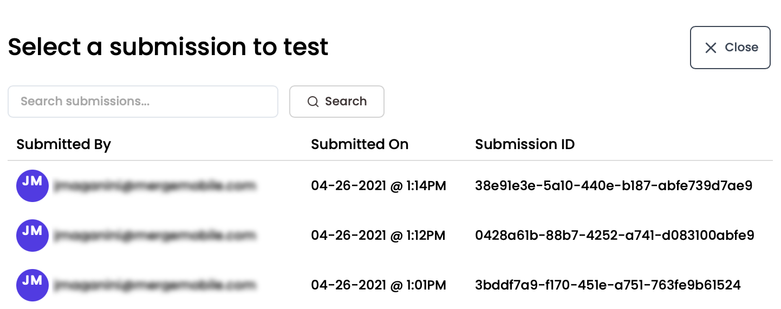Viewport: 781px width, 309px height.
Task: Click the blurred email in the second row
Action: (154, 236)
